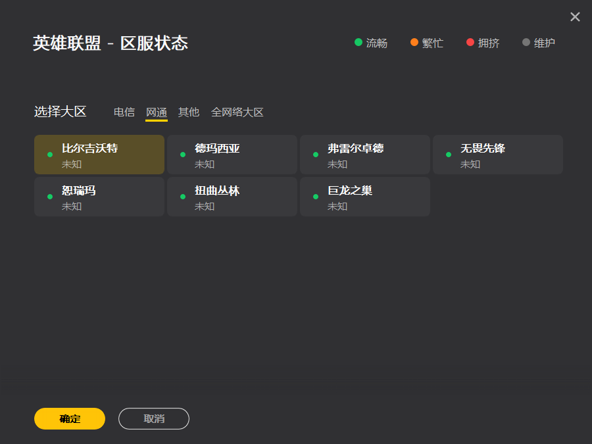Click the 繁忙 legend label

click(433, 43)
